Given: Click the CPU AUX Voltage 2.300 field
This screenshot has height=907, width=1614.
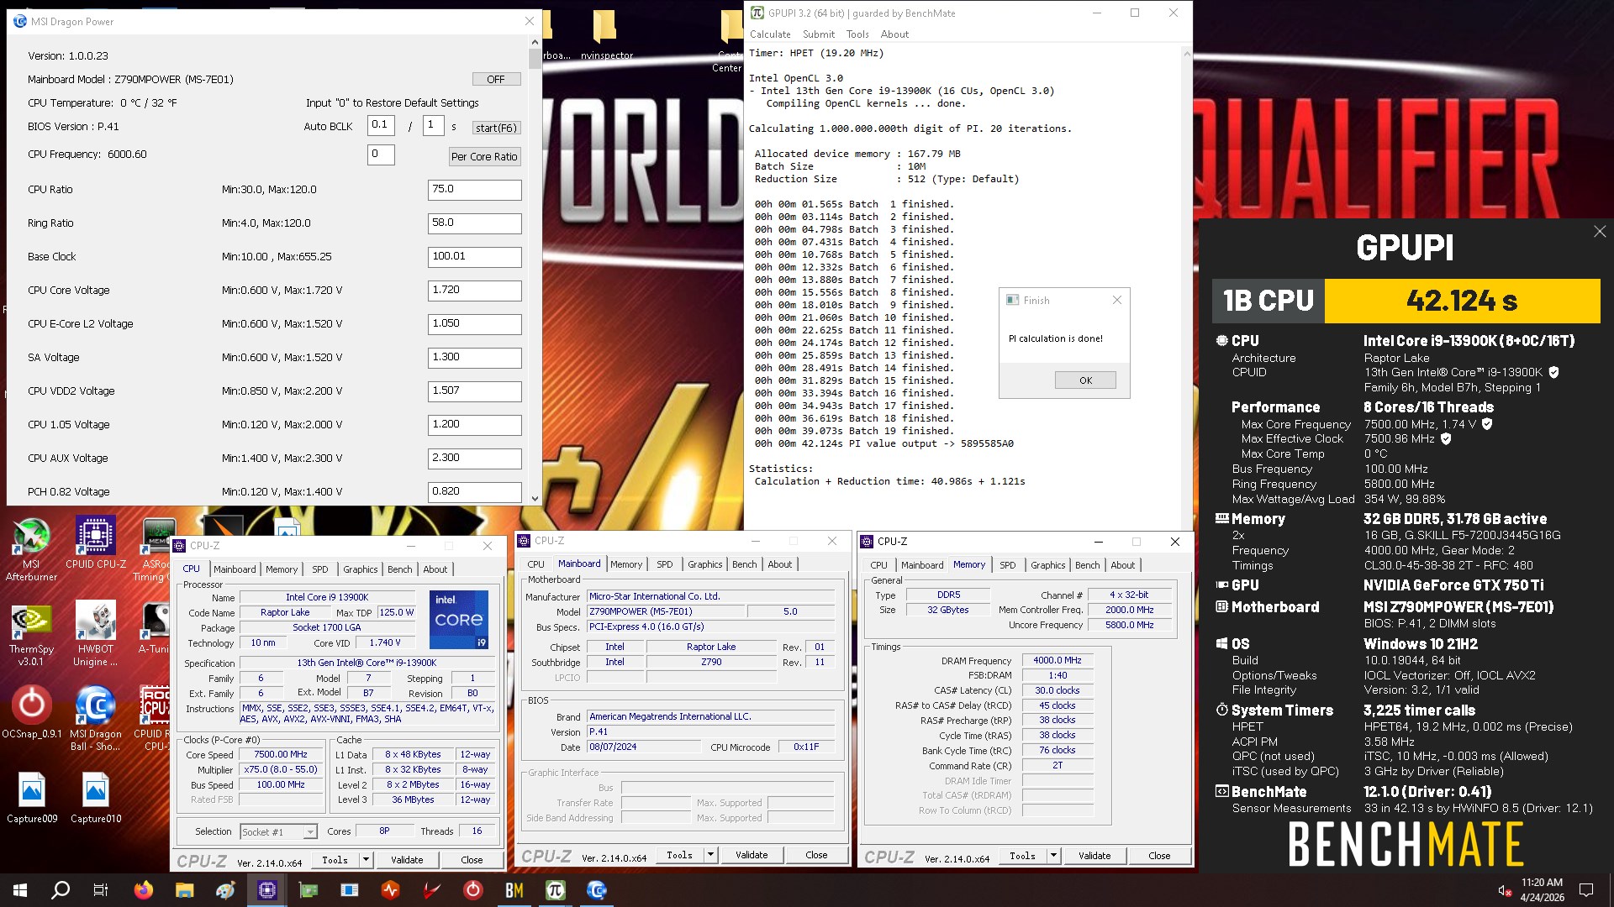Looking at the screenshot, I should pyautogui.click(x=474, y=459).
